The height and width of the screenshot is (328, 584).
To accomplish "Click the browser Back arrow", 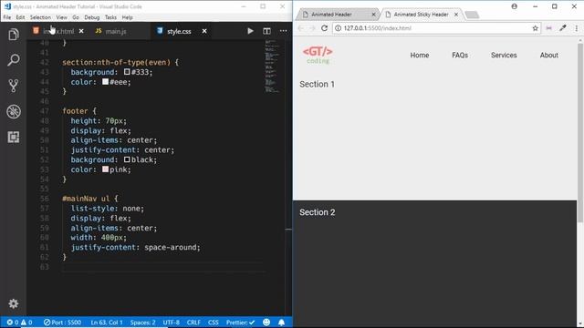I will 300,28.
